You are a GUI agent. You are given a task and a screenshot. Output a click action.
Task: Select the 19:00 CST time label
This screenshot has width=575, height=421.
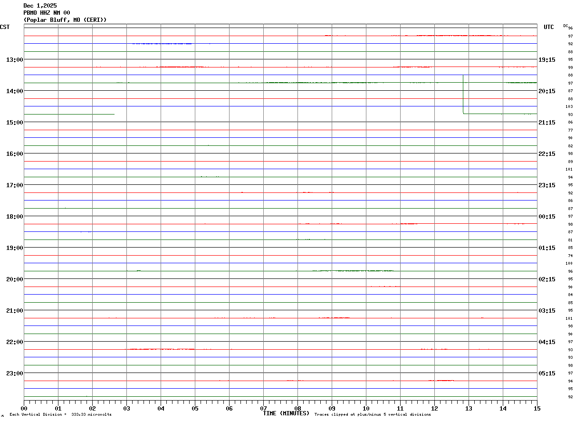tap(15, 248)
